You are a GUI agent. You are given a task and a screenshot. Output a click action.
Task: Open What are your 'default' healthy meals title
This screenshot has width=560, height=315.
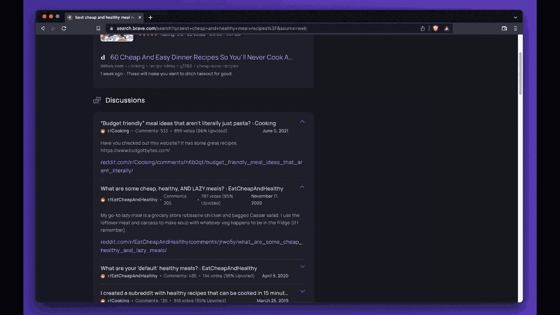coord(179,268)
